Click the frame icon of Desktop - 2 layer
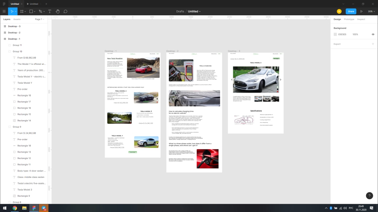The image size is (378, 212). [5, 33]
